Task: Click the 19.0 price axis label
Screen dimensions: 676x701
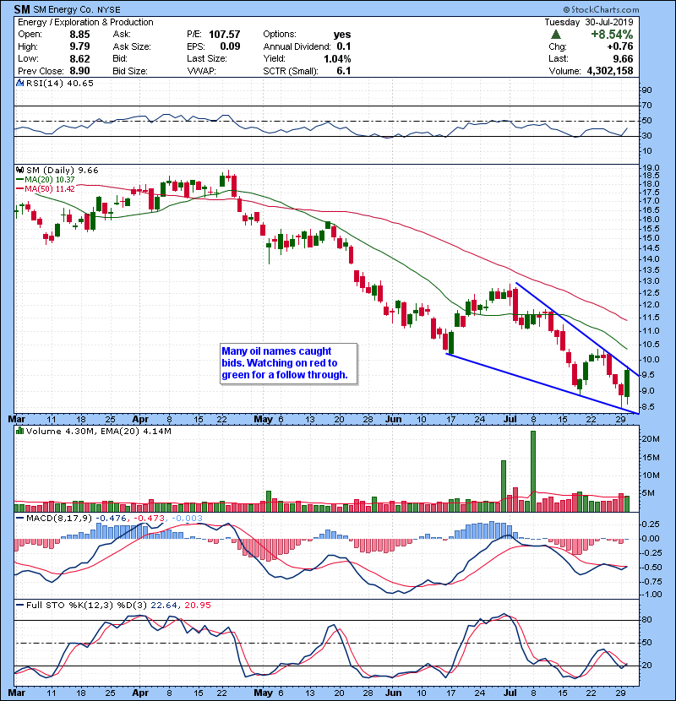Action: pos(650,168)
